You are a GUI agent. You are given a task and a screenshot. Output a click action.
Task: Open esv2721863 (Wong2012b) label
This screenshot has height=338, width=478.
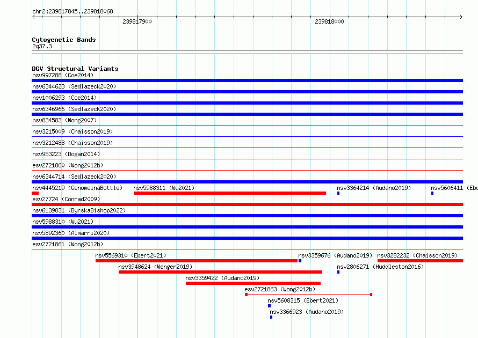pyautogui.click(x=280, y=289)
